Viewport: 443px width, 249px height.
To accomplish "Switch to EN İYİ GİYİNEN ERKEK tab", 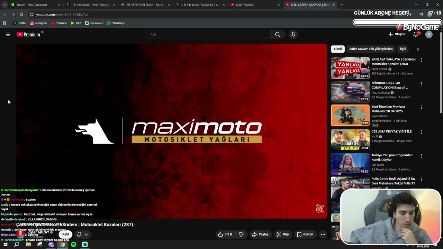I will (x=145, y=5).
